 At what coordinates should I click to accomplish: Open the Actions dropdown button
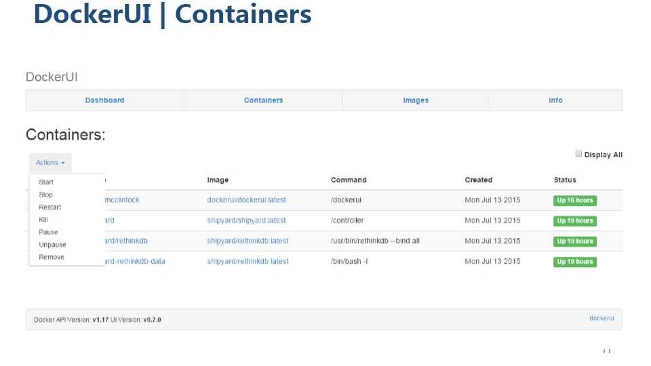(x=50, y=163)
